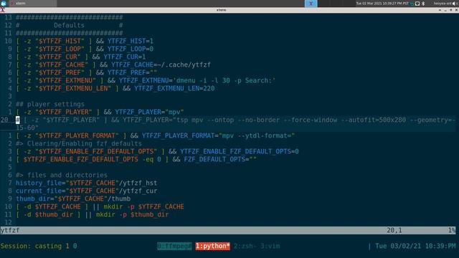This screenshot has height=258, width=459.
Task: Click 'mkdir -p $YTFZF_CACHE' command
Action: point(143,206)
